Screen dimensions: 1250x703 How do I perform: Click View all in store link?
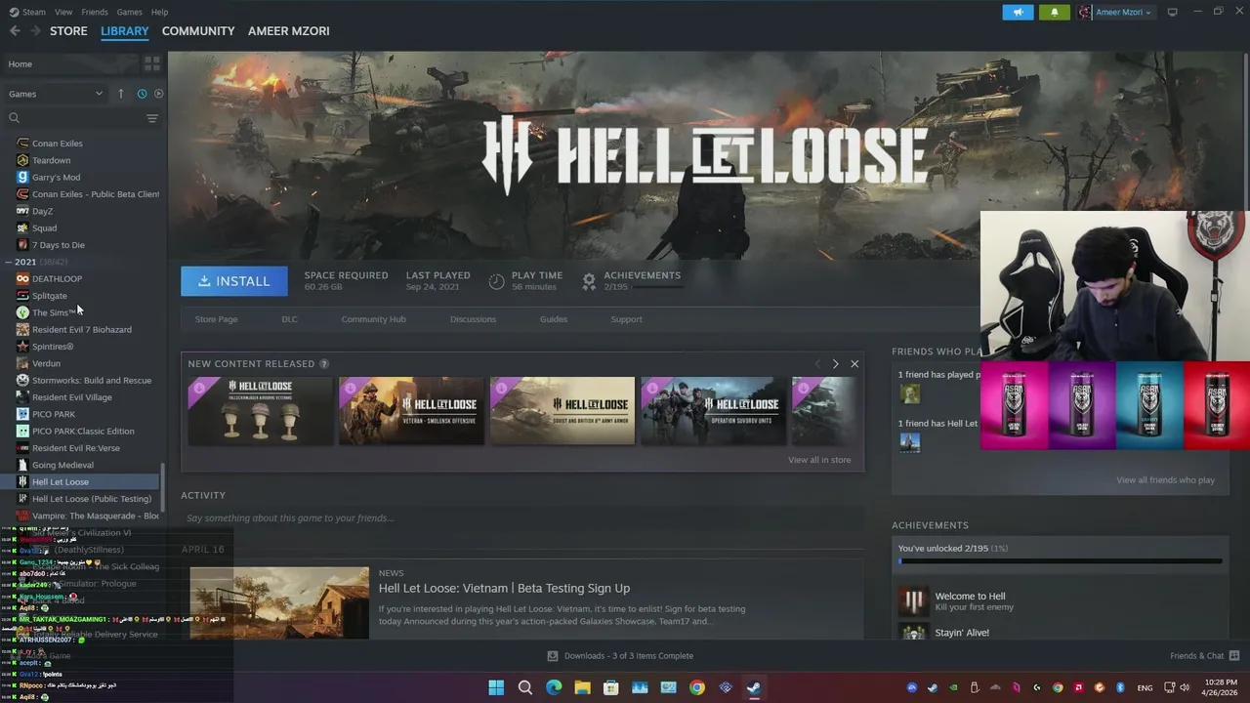(819, 460)
